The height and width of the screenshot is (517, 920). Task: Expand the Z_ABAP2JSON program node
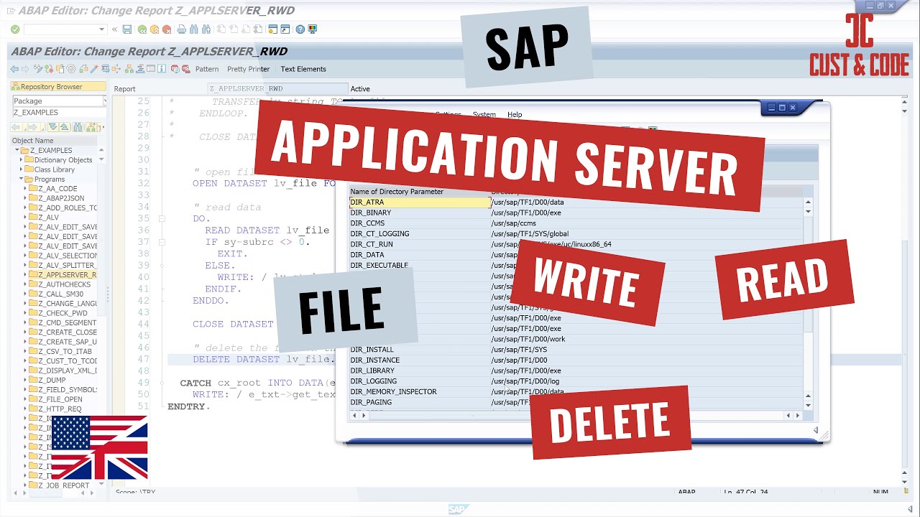click(x=25, y=198)
